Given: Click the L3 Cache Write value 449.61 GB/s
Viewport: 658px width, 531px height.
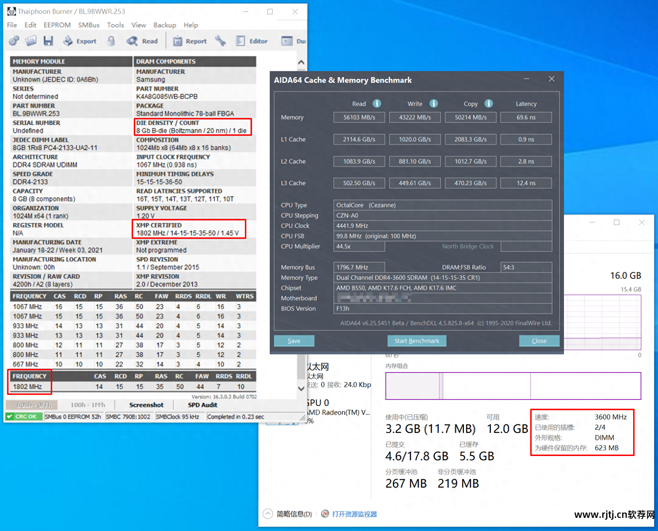Looking at the screenshot, I should 415,183.
